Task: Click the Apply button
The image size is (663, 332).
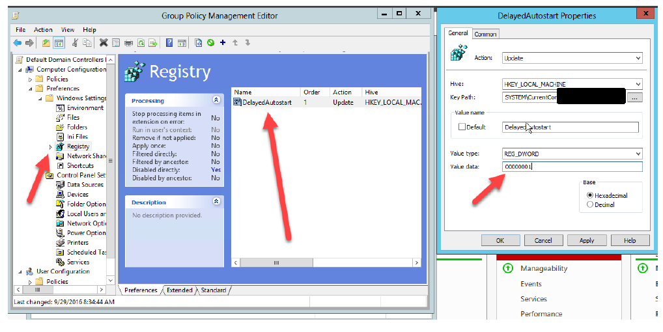Action: tap(587, 240)
